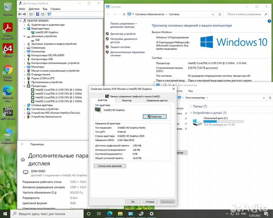Viewport: 273px width, 218px height.
Task: Click the blue help question mark in System window
Action: tap(269, 21)
